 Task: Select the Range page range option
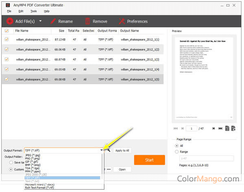(177, 151)
